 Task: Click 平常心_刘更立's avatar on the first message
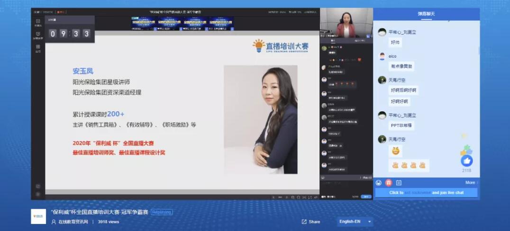click(382, 32)
